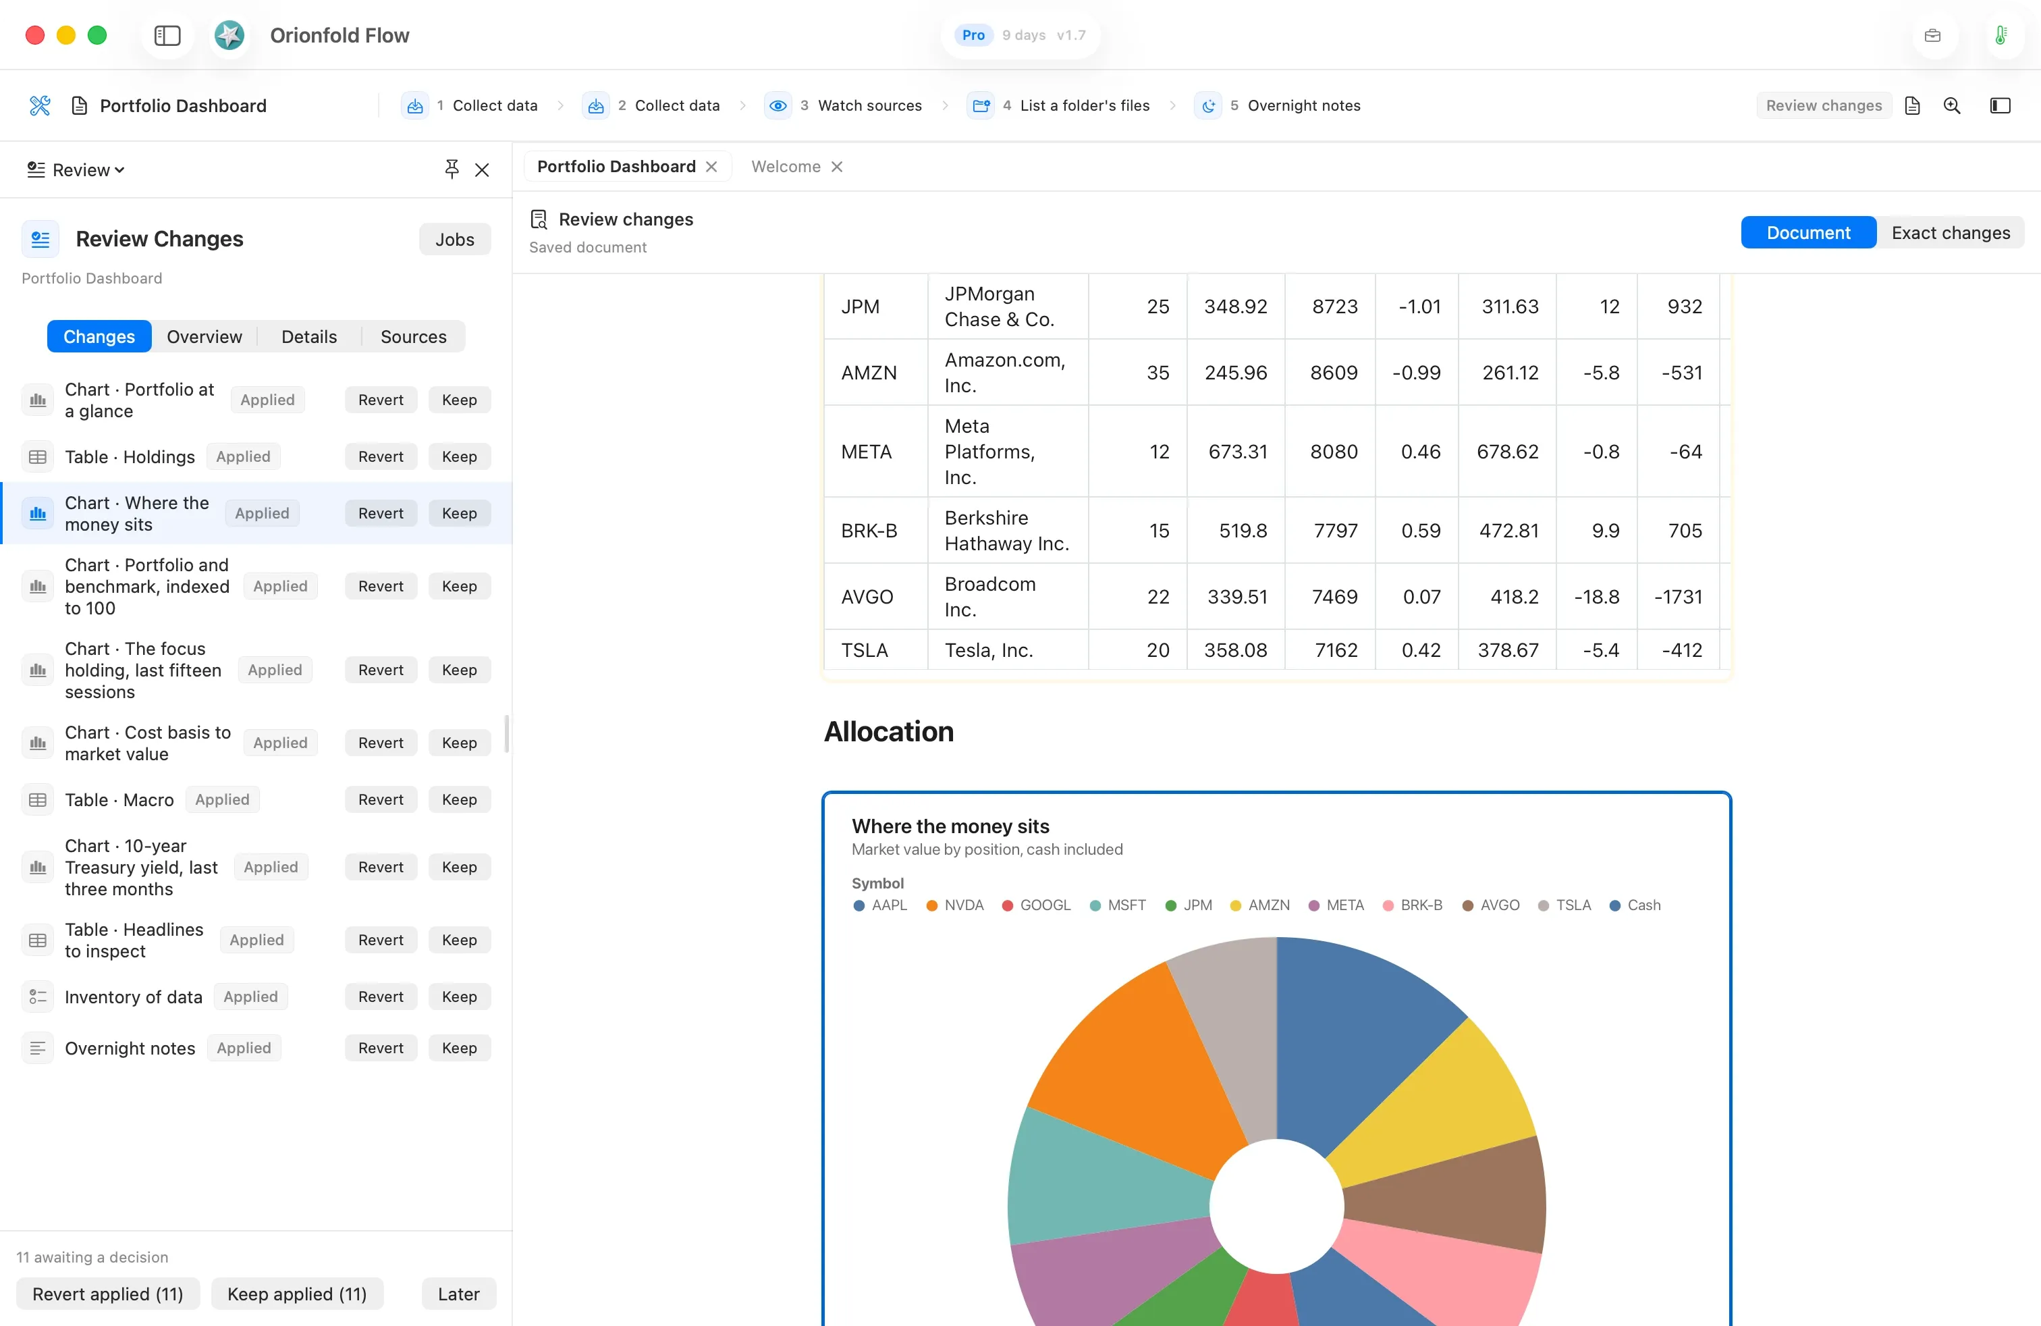Select the Overview tab
This screenshot has height=1326, width=2041.
click(x=204, y=336)
